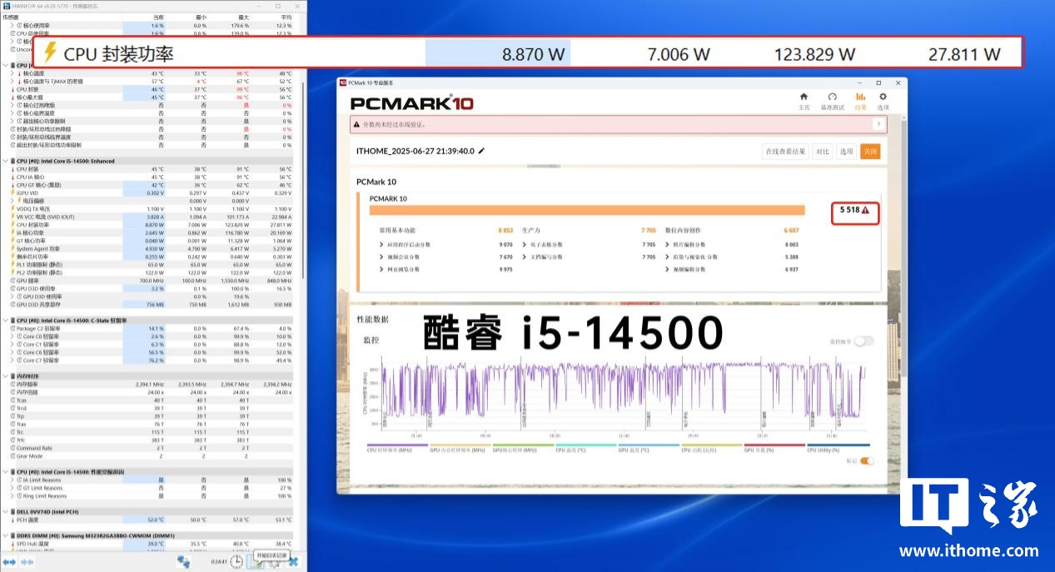This screenshot has width=1055, height=572.
Task: Expand 视频会议分数 score row
Action: (x=382, y=257)
